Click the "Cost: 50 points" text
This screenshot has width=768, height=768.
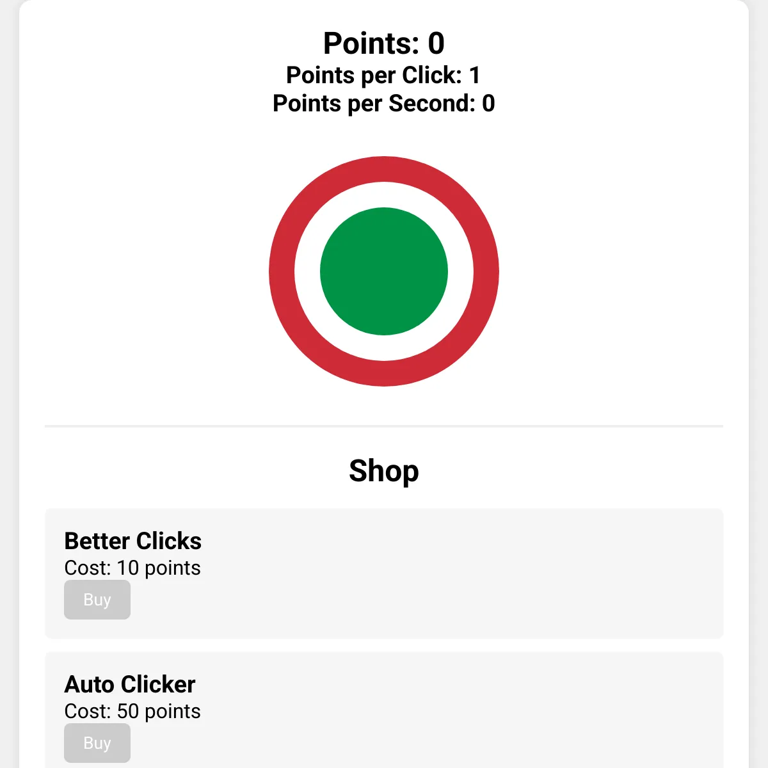132,712
